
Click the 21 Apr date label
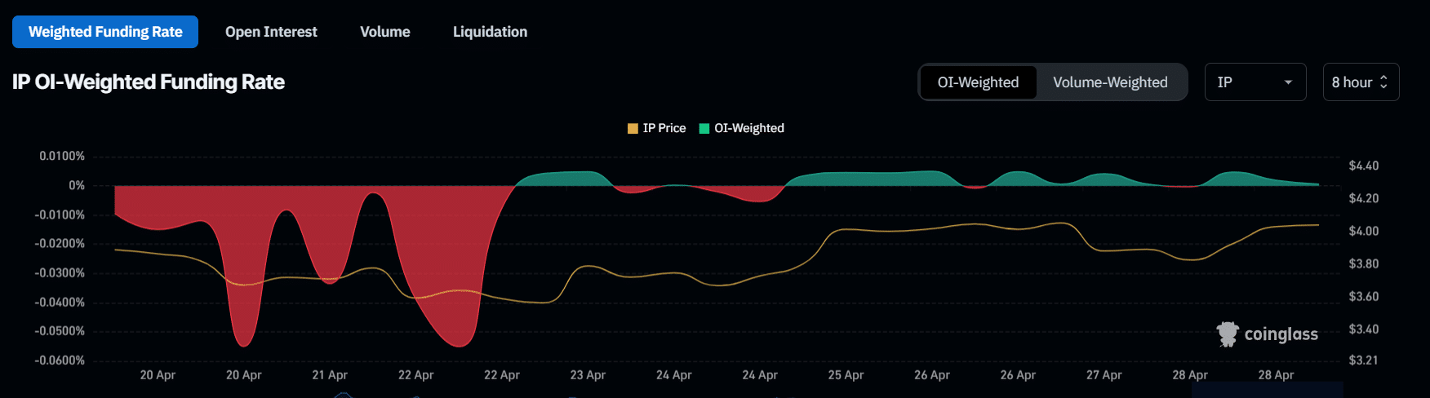coord(330,375)
